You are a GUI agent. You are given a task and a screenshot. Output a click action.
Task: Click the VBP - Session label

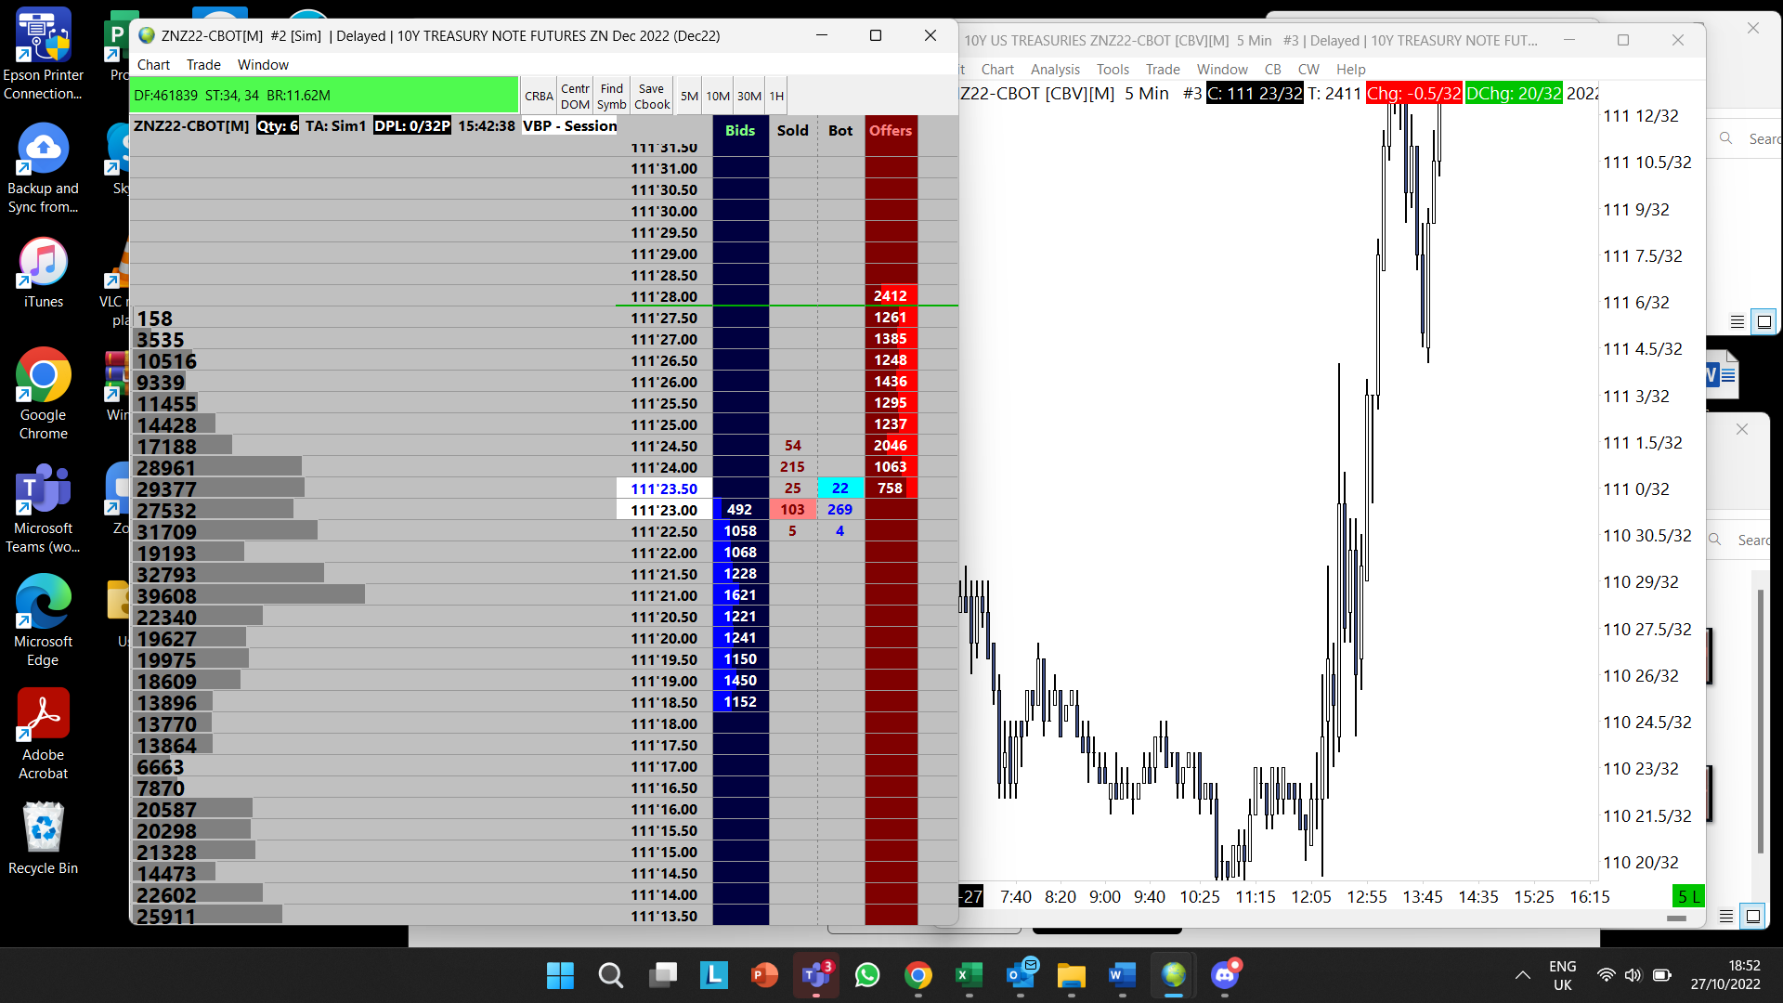tap(569, 125)
